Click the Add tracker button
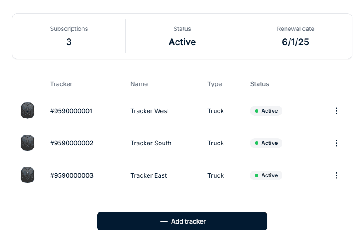 coord(182,221)
